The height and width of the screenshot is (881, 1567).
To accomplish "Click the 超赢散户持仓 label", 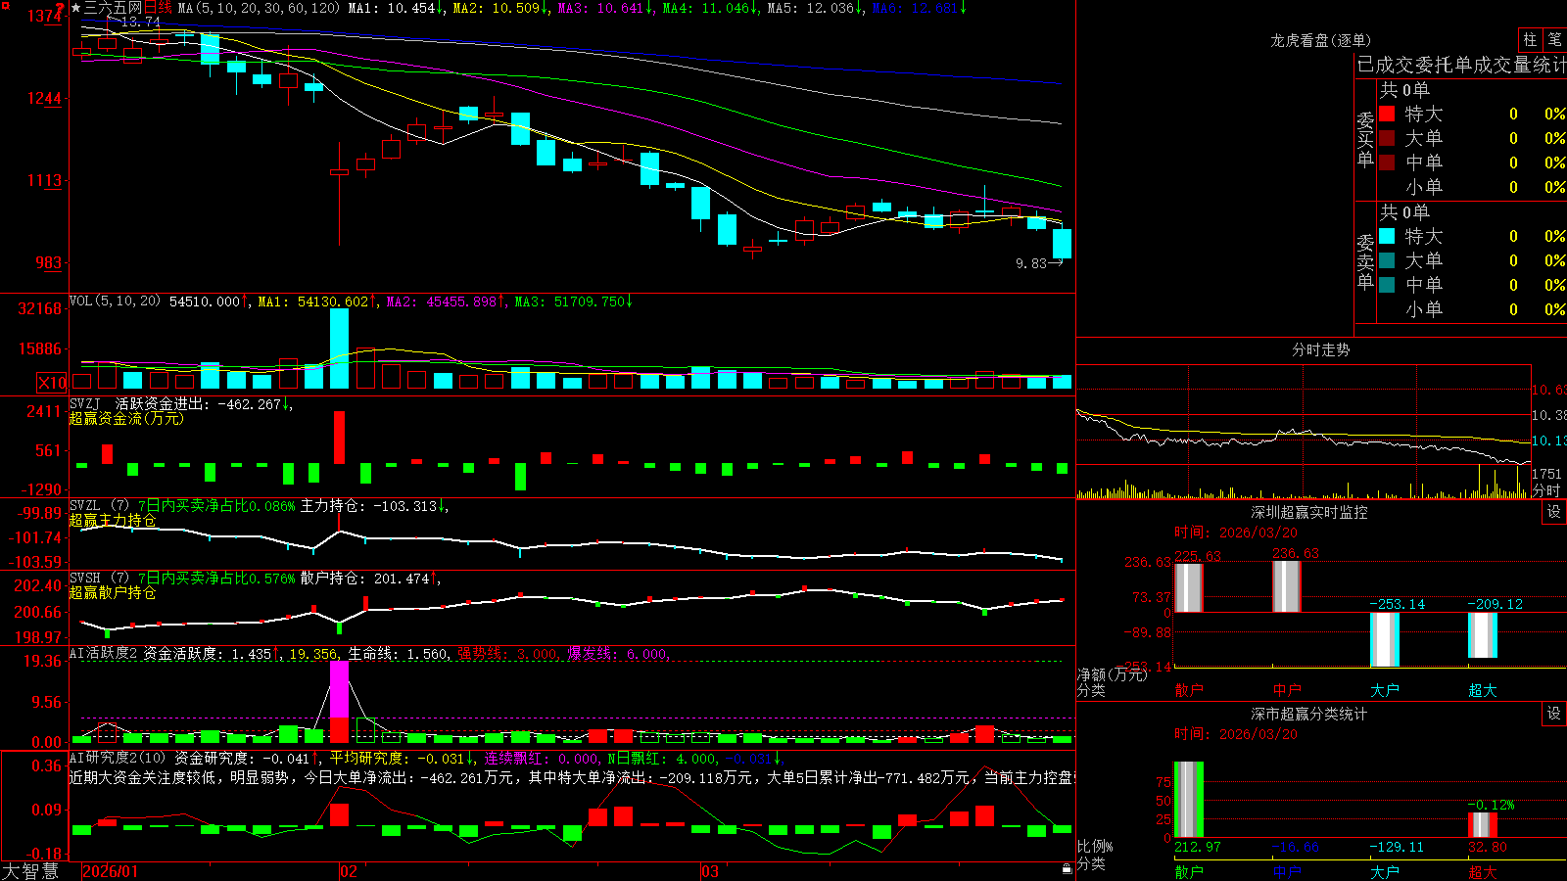I will click(113, 592).
